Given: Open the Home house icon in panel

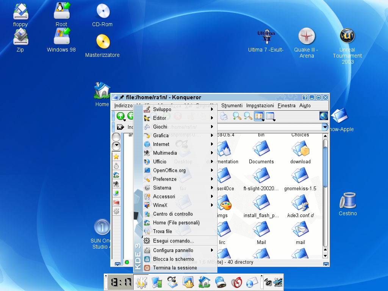Looking at the screenshot, I should pyautogui.click(x=204, y=282).
